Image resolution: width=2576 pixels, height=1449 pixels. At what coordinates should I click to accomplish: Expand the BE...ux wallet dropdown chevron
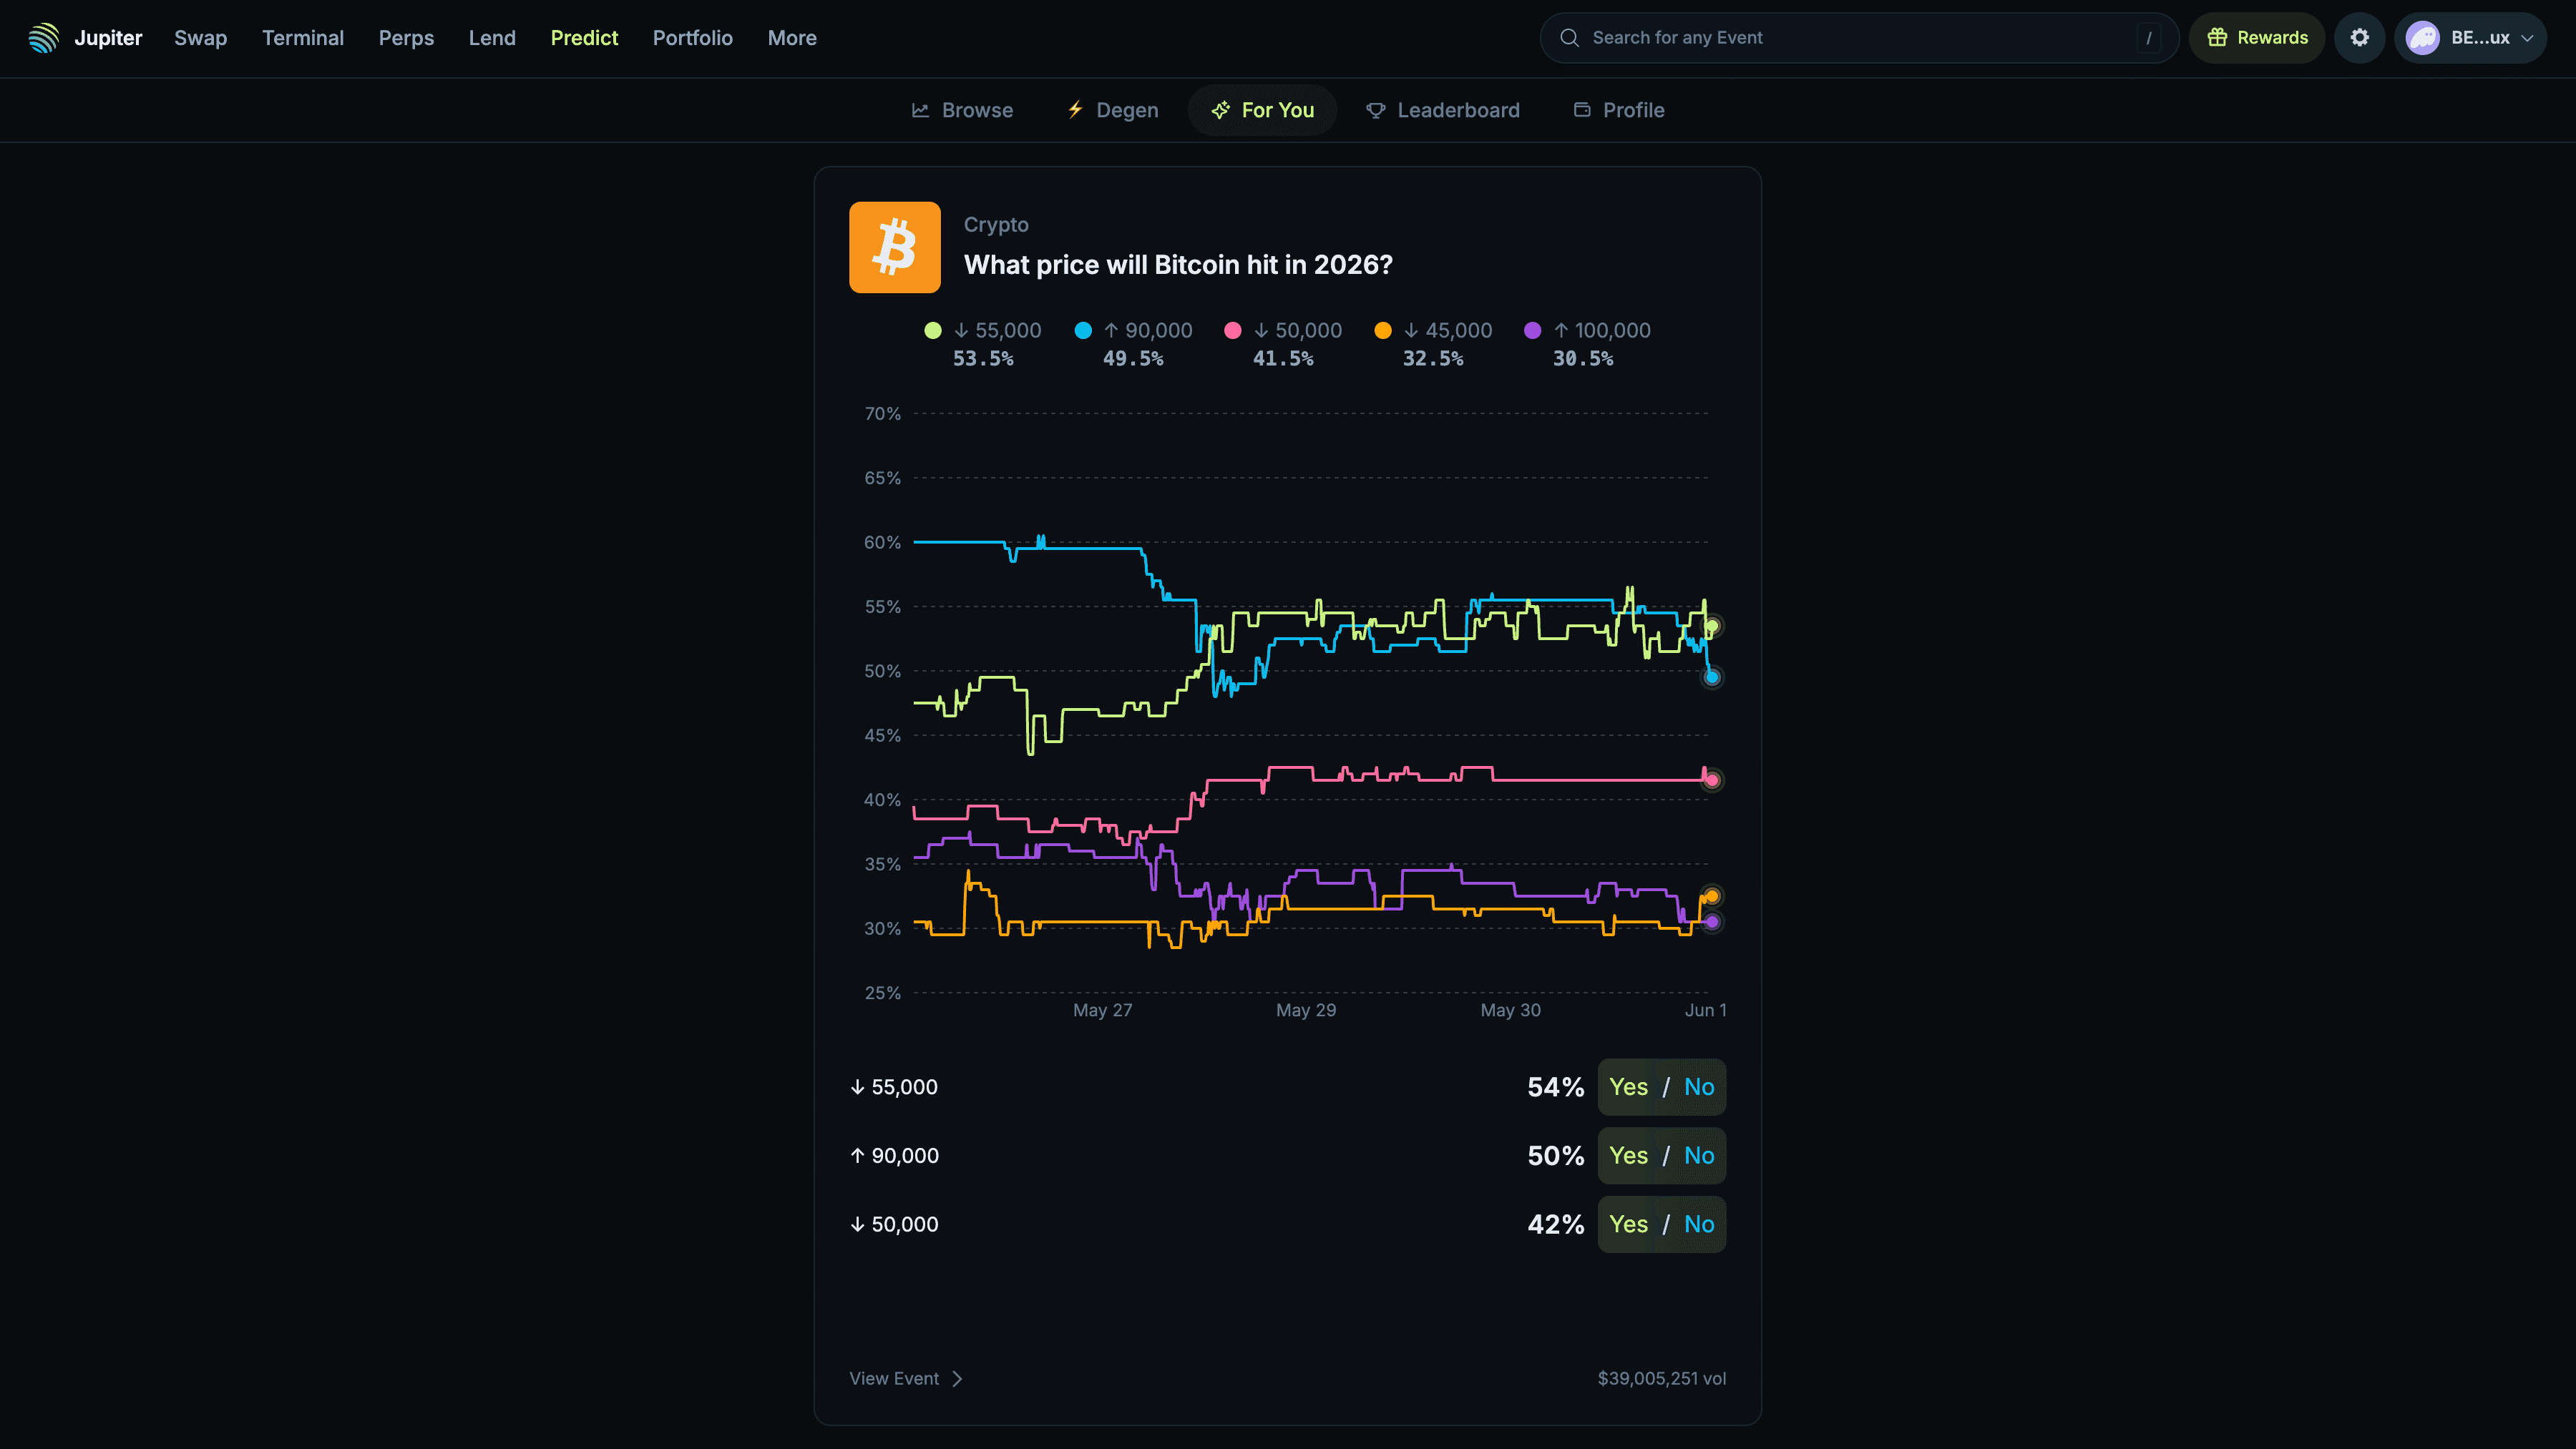[2527, 38]
